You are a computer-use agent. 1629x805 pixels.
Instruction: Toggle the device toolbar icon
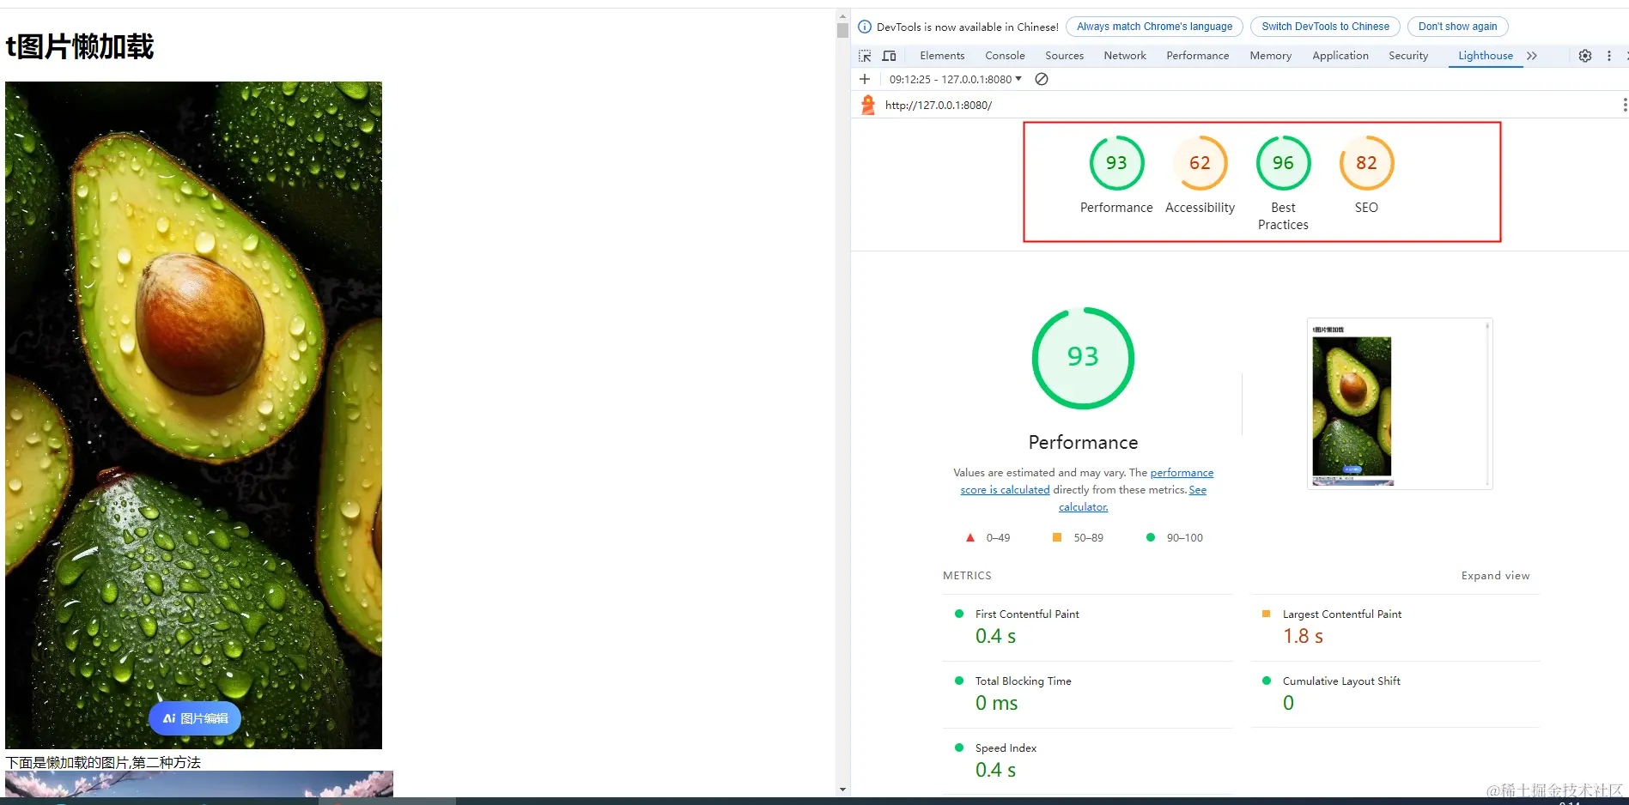pyautogui.click(x=890, y=56)
